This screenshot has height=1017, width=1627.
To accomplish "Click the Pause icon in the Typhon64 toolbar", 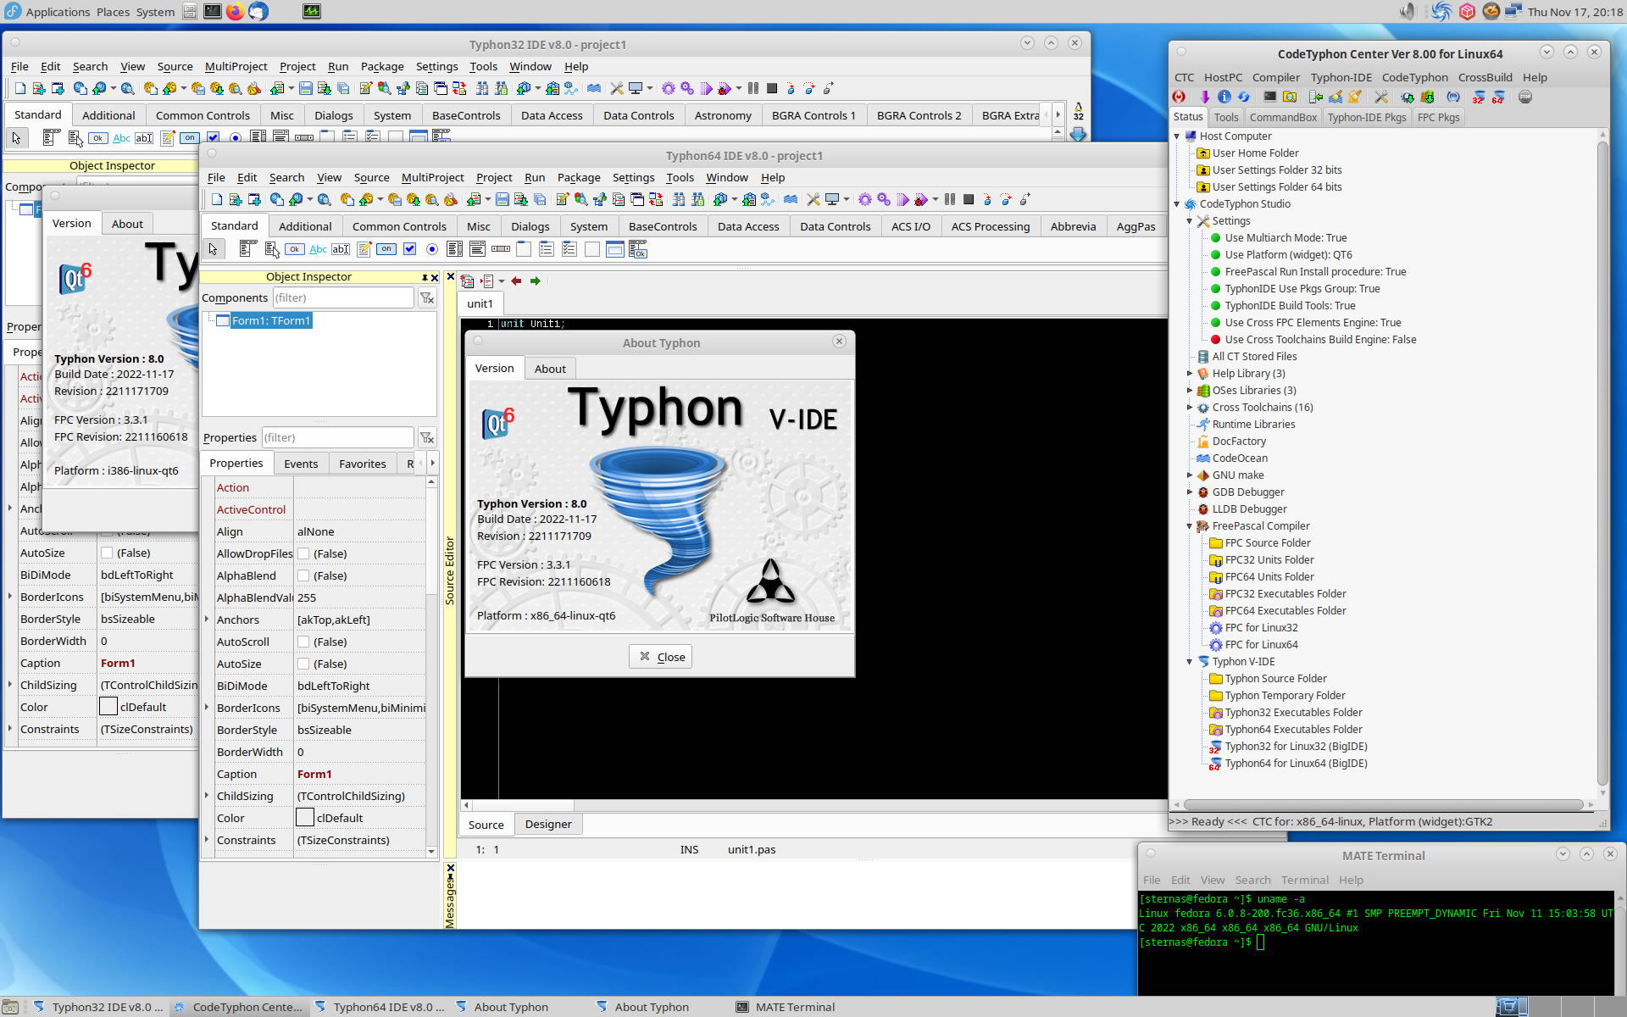I will point(949,199).
